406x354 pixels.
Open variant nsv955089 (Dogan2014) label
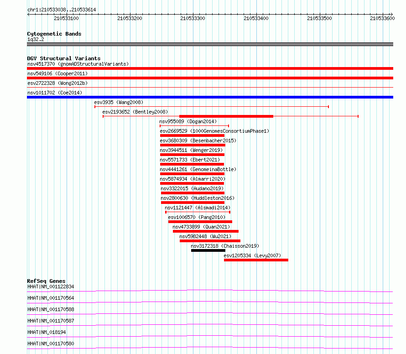(x=188, y=121)
